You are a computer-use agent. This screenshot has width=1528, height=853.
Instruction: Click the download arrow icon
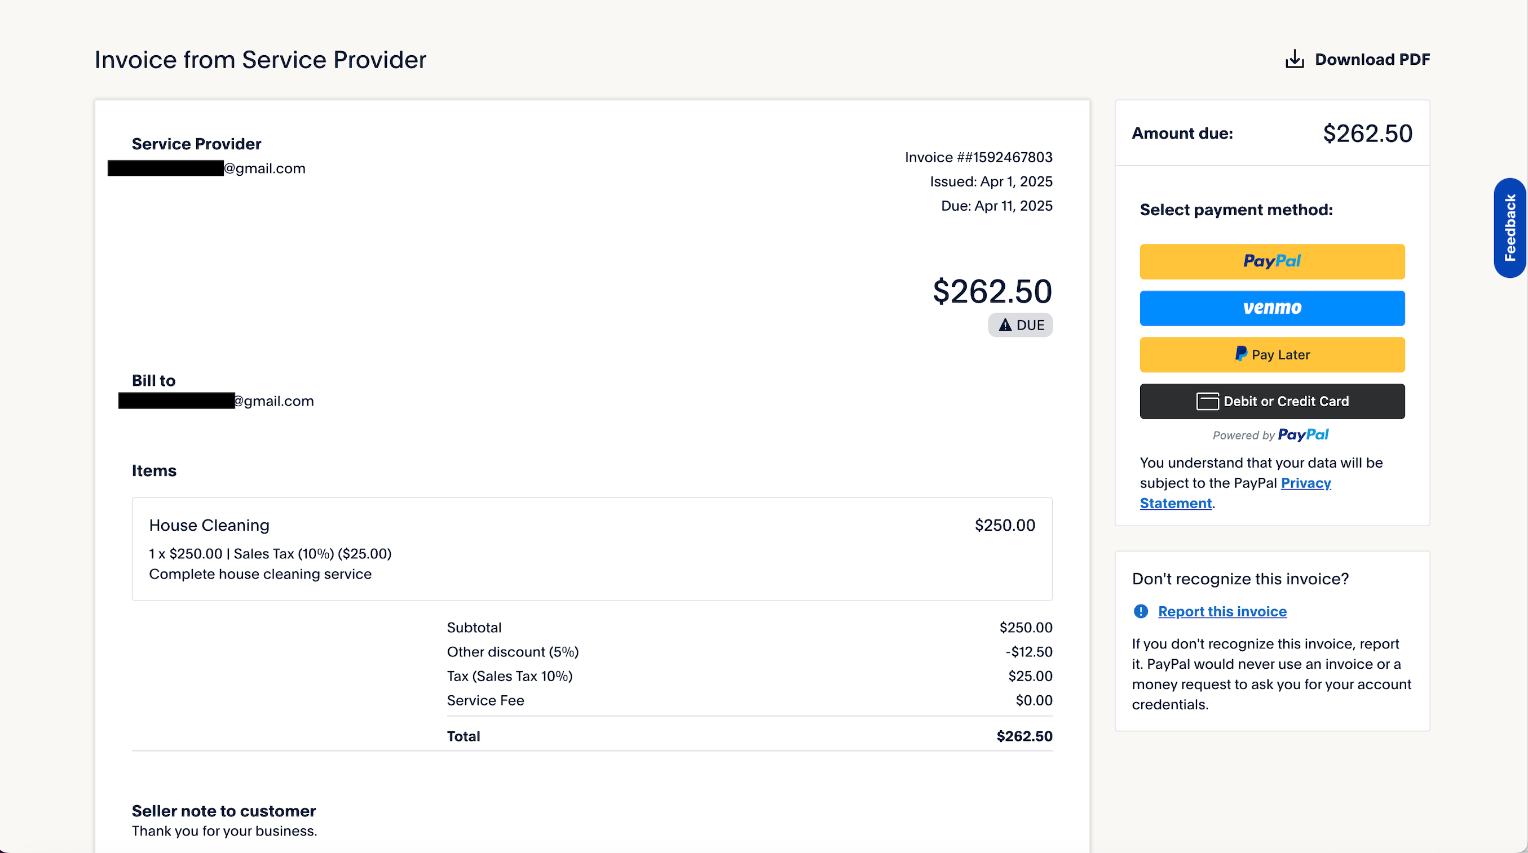coord(1295,59)
